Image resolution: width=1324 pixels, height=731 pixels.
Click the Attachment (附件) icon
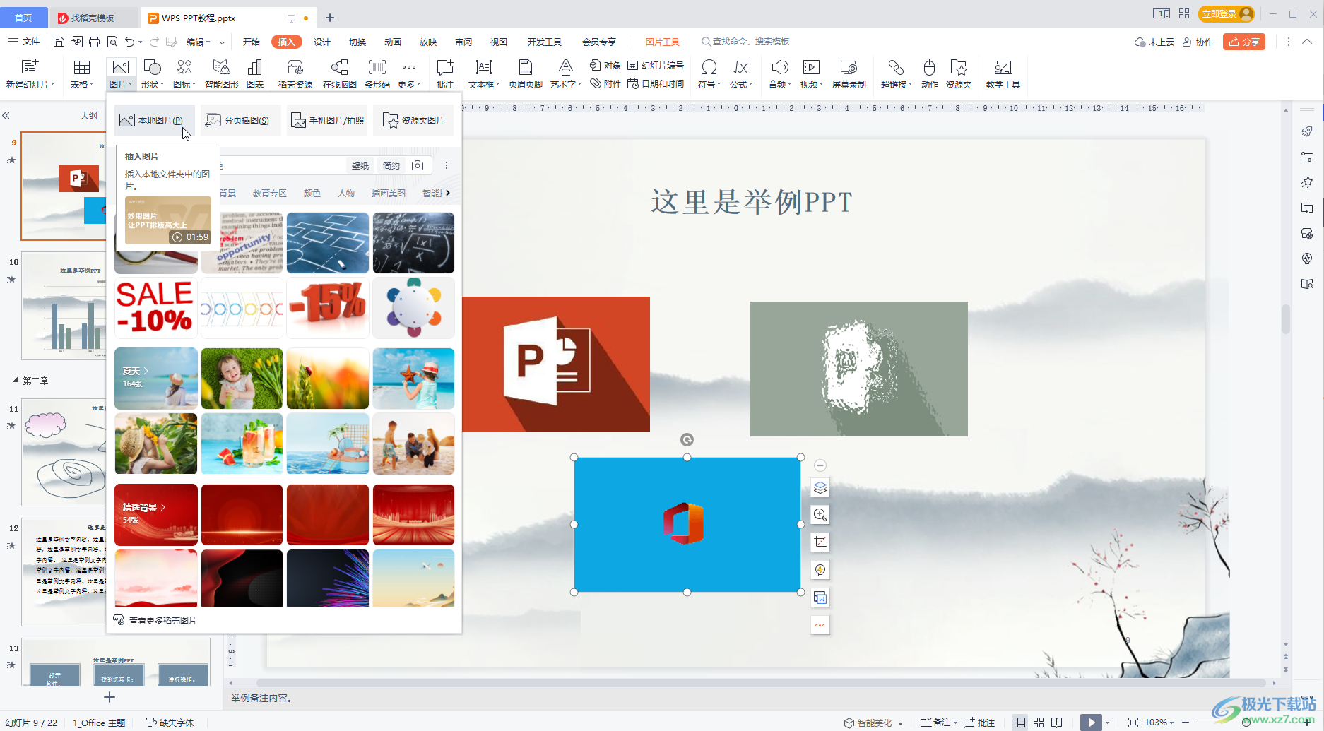596,83
